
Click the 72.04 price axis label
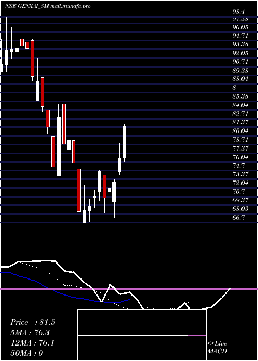pyautogui.click(x=240, y=183)
